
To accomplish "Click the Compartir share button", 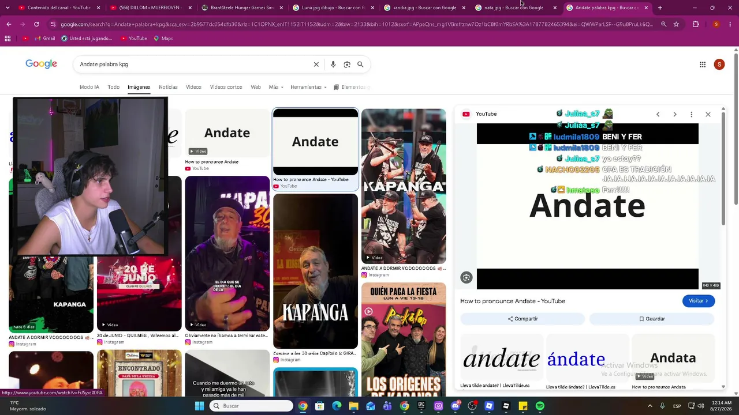I will coord(522,319).
